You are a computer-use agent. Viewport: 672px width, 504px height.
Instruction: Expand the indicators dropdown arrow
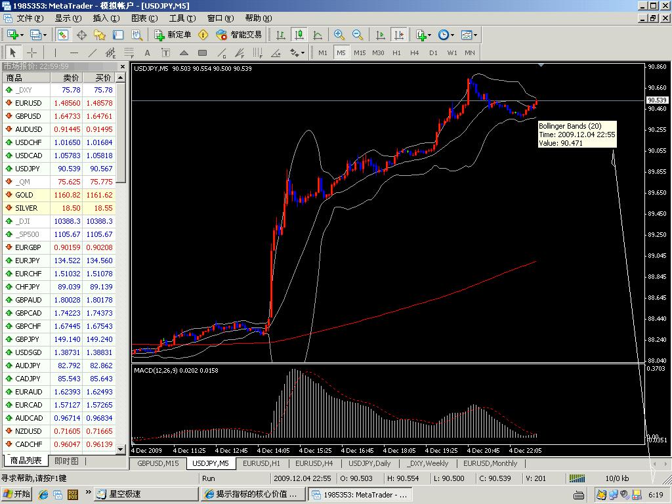pyautogui.click(x=429, y=35)
